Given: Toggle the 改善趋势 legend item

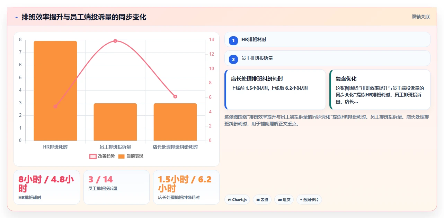Looking at the screenshot, I should (102, 156).
